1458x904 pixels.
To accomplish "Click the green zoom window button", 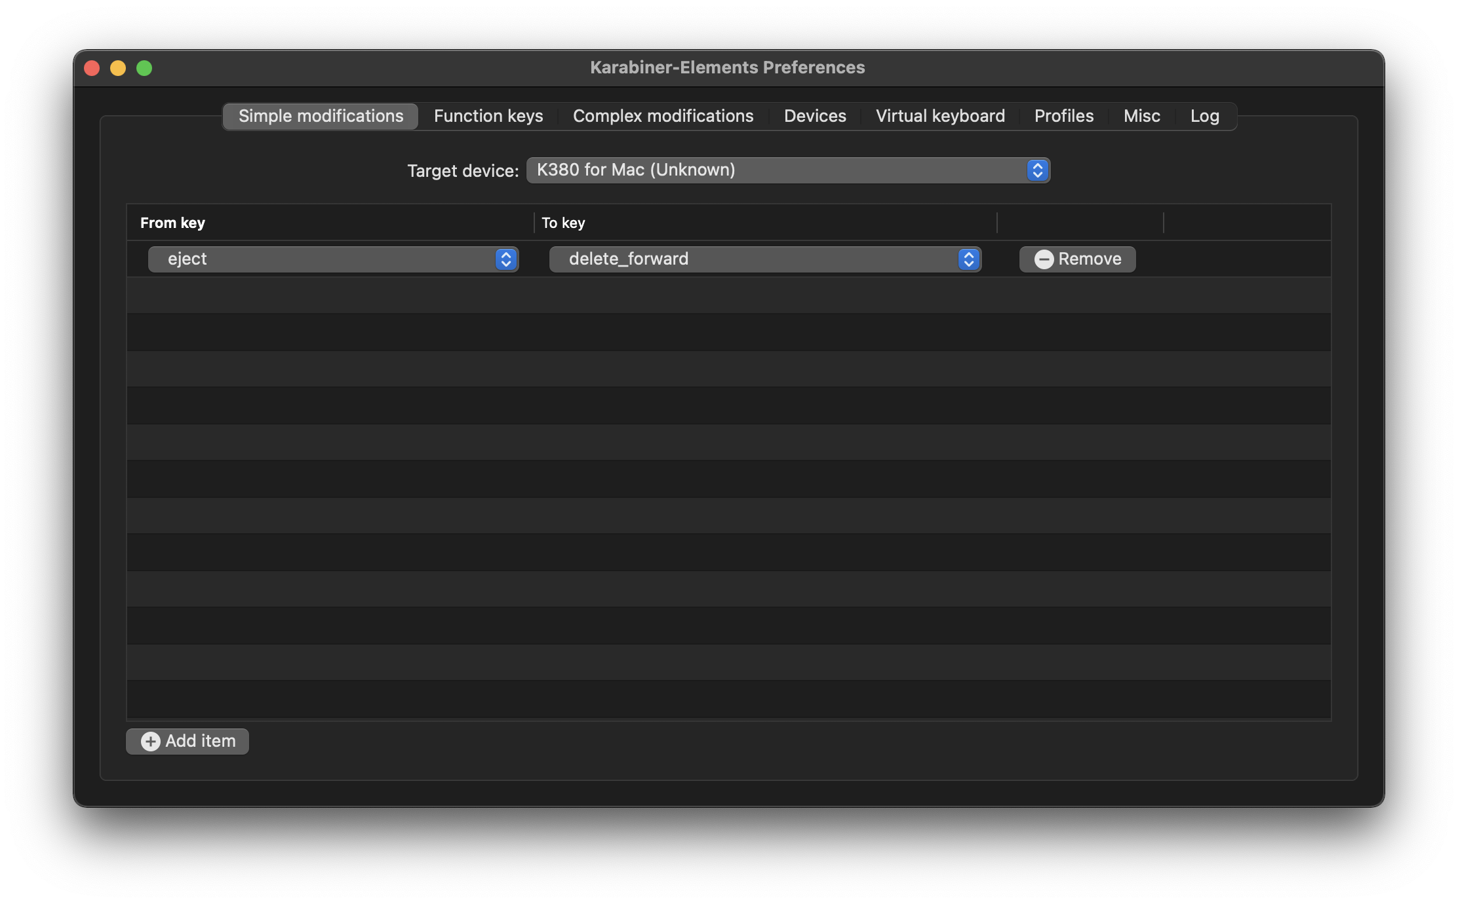I will click(x=144, y=68).
